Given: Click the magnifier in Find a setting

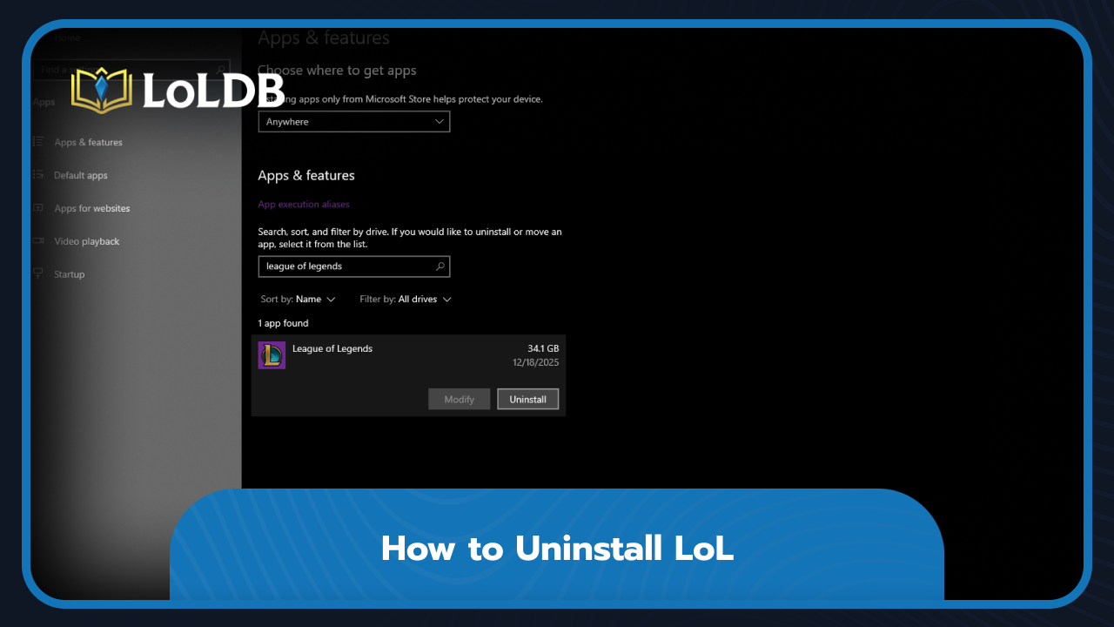Looking at the screenshot, I should 221,69.
